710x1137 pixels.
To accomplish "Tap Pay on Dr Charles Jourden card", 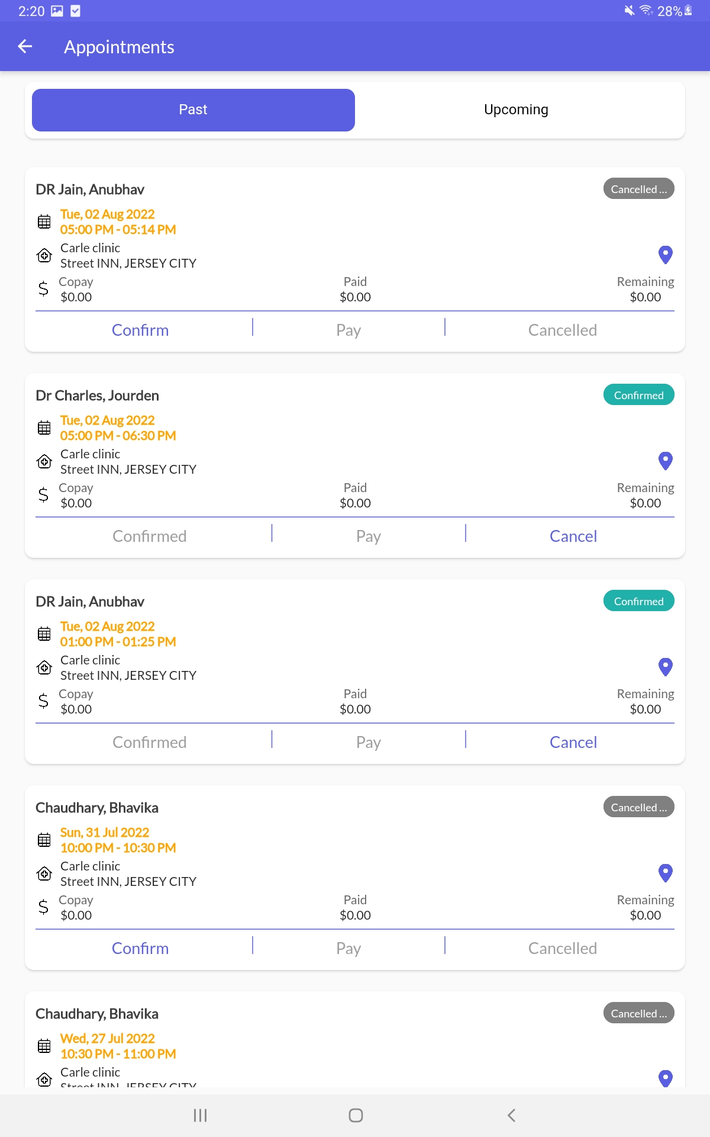I will click(369, 536).
